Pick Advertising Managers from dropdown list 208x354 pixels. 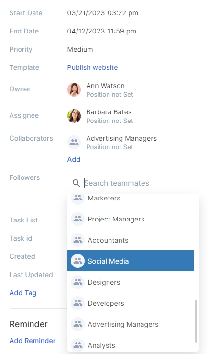131,324
